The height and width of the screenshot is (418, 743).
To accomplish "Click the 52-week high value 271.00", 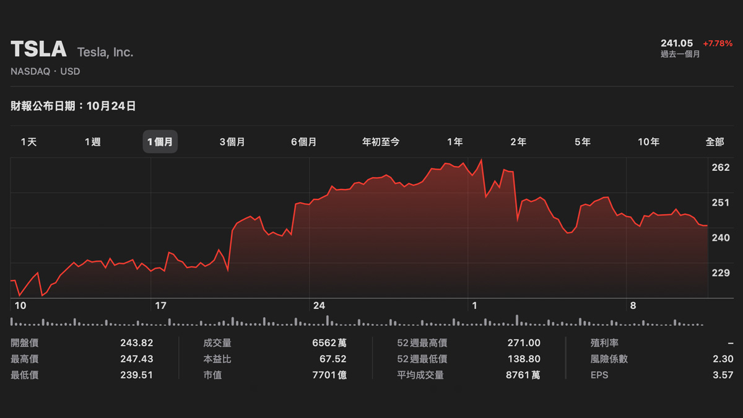I will (524, 343).
